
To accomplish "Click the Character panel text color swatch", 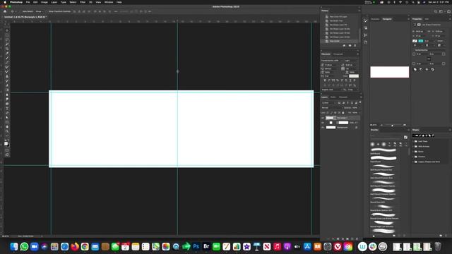I will click(354, 76).
